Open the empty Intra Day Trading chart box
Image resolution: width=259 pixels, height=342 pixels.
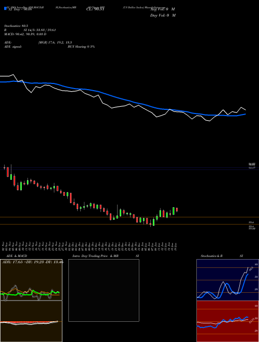(104, 290)
